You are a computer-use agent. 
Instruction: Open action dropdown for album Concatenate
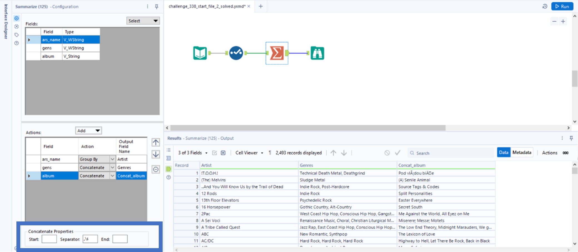(x=112, y=176)
